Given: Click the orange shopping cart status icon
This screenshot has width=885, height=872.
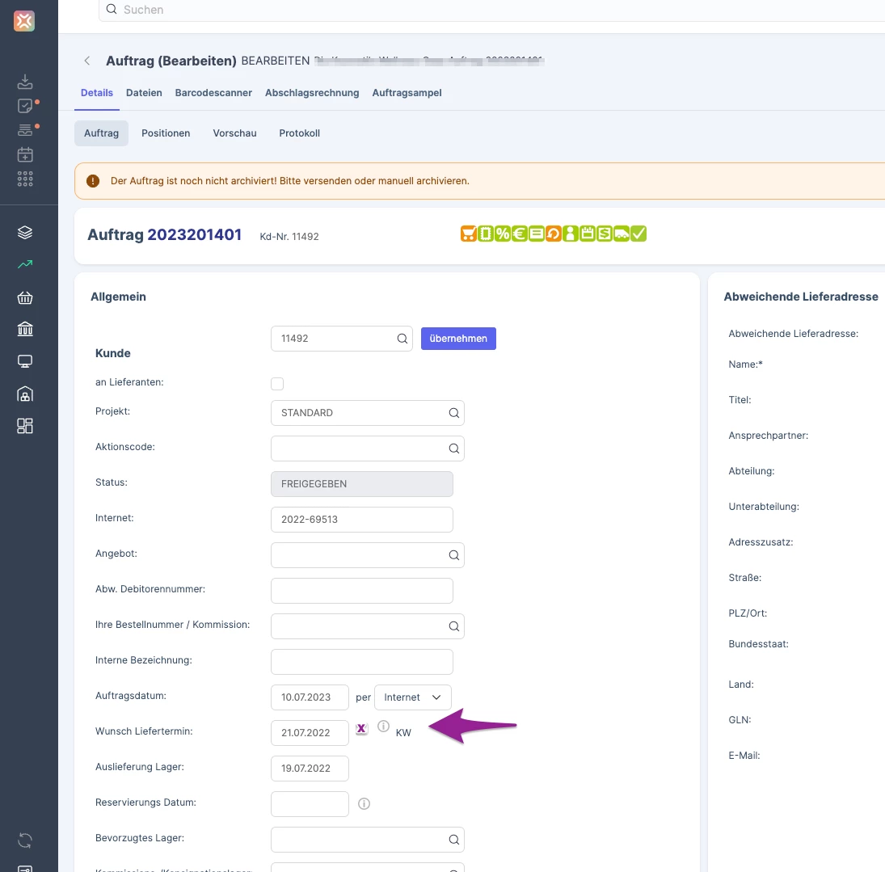Looking at the screenshot, I should click(x=469, y=234).
